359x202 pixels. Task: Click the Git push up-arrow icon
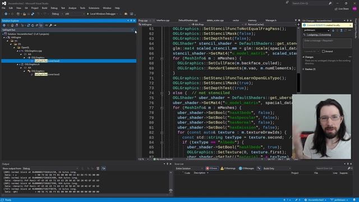point(341,30)
